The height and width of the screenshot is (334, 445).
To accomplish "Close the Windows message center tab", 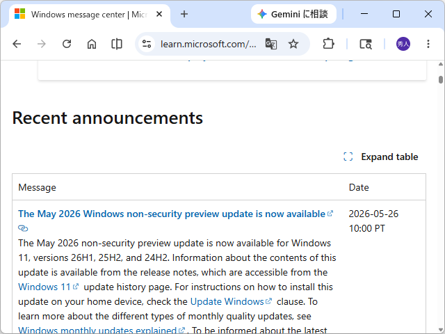I will coord(159,14).
